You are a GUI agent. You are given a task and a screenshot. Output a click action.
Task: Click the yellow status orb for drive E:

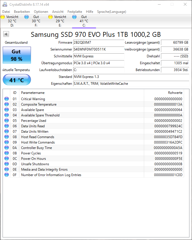click(x=50, y=17)
